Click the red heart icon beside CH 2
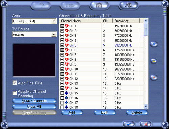The width and height of the screenshot is (169, 129). point(67,31)
